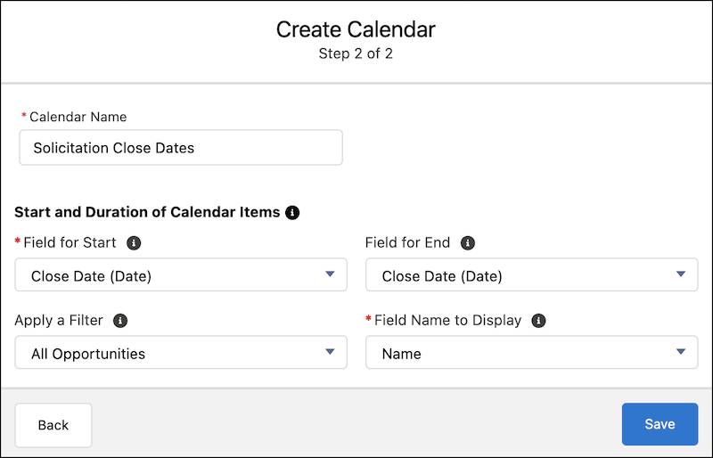
Task: Focus the Calendar Name input field
Action: 181,147
